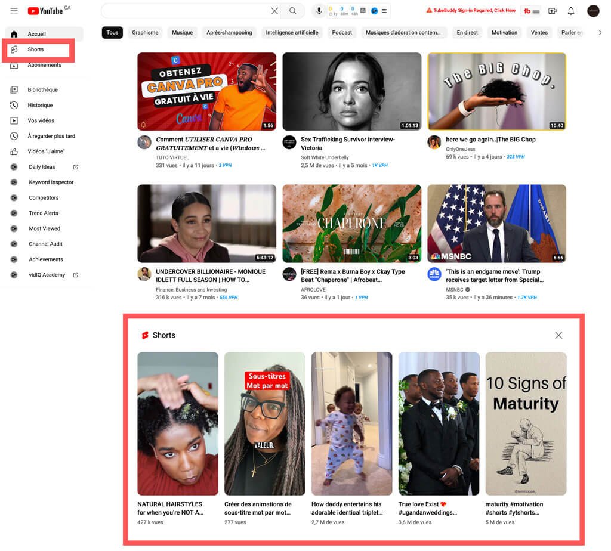Open the notifications bell
The image size is (611, 551).
(571, 11)
